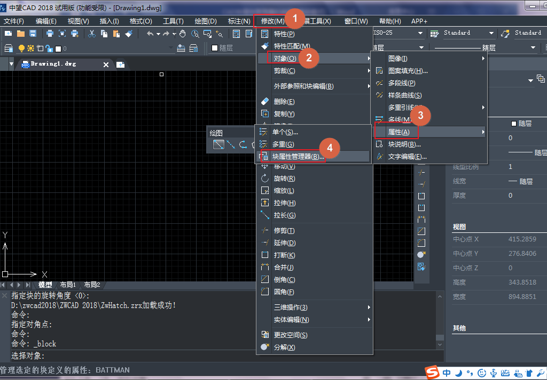Close the Drawing1.dwg tab
This screenshot has width=547, height=380.
(x=106, y=64)
